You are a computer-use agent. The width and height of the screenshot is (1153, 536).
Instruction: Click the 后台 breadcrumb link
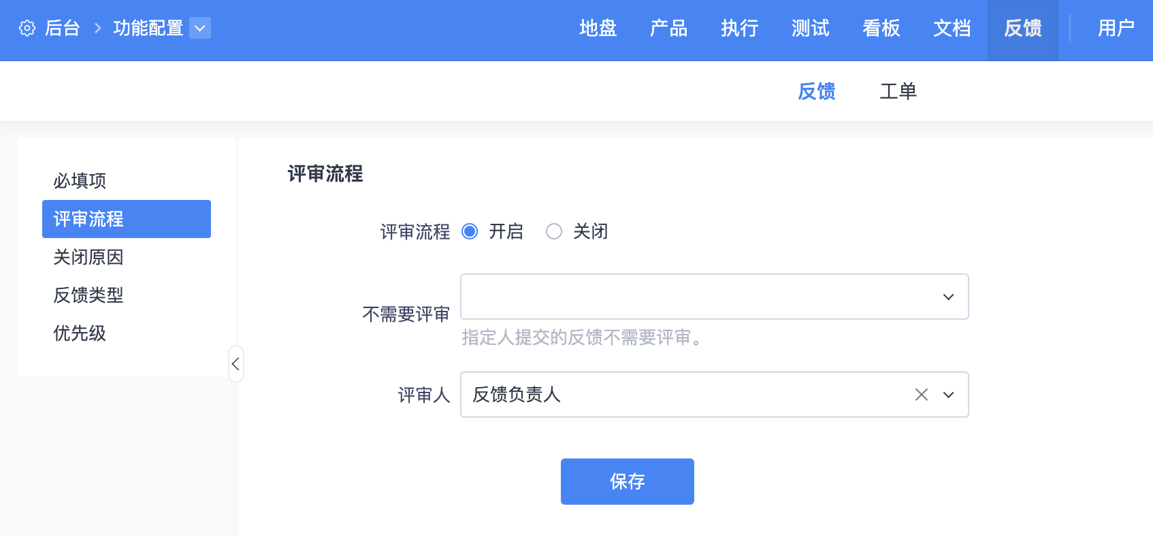point(63,28)
